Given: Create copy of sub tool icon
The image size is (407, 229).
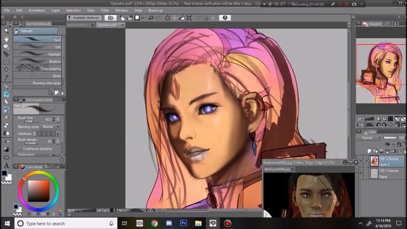Looking at the screenshot, I should click(x=57, y=93).
